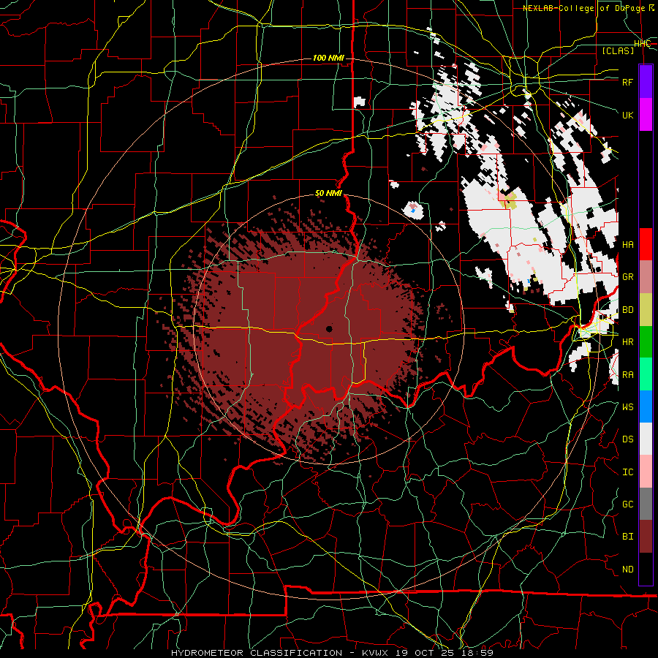This screenshot has height=658, width=658.
Task: Click the UK legend label
Action: point(628,115)
